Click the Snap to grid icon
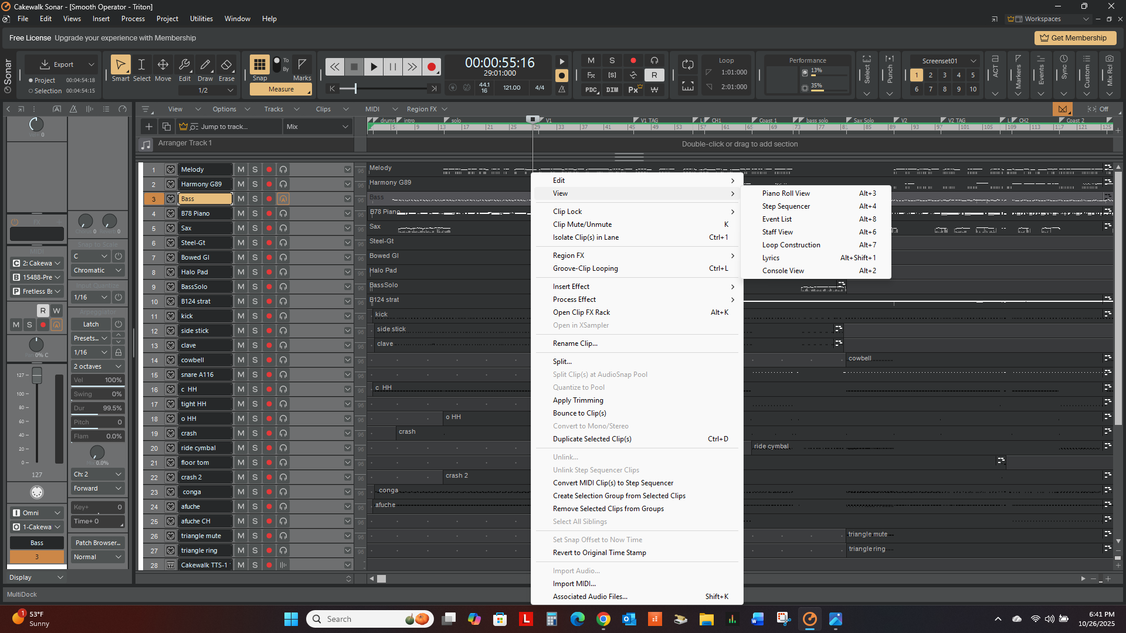The image size is (1126, 633). click(x=259, y=64)
